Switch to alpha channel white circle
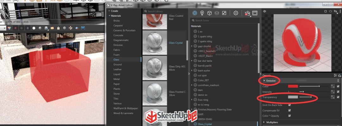The image size is (342, 126). point(34,28)
